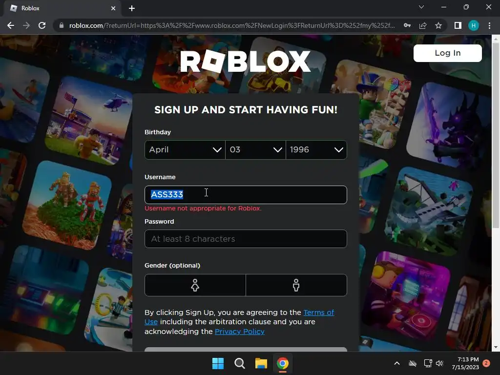The image size is (500, 375).
Task: Click the Birthday label
Action: point(158,132)
